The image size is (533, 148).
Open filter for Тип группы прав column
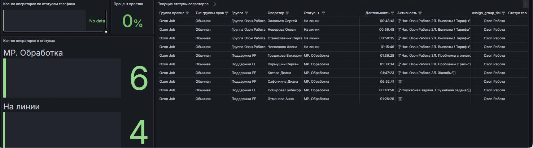coord(227,13)
